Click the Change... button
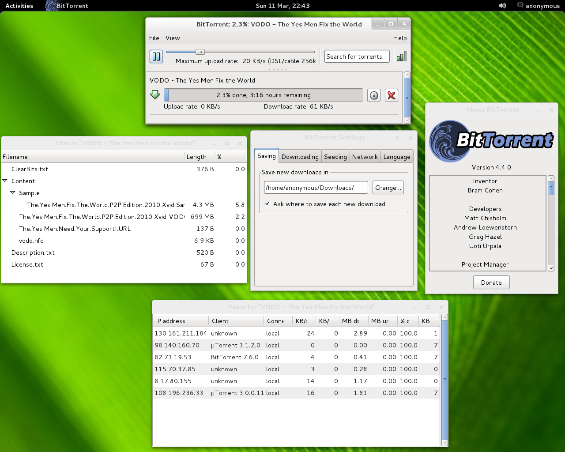 [x=388, y=188]
